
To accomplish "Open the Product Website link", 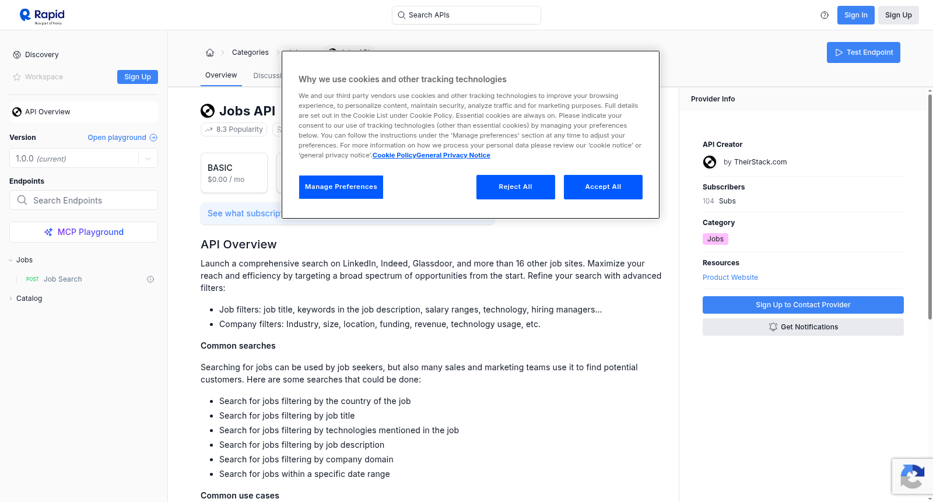I will pos(730,278).
